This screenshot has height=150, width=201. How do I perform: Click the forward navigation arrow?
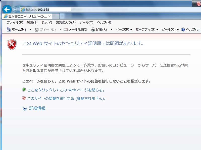coord(16,9)
